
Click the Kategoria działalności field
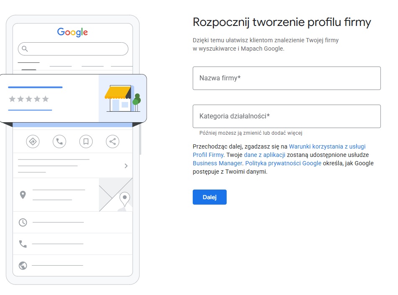[x=287, y=116]
